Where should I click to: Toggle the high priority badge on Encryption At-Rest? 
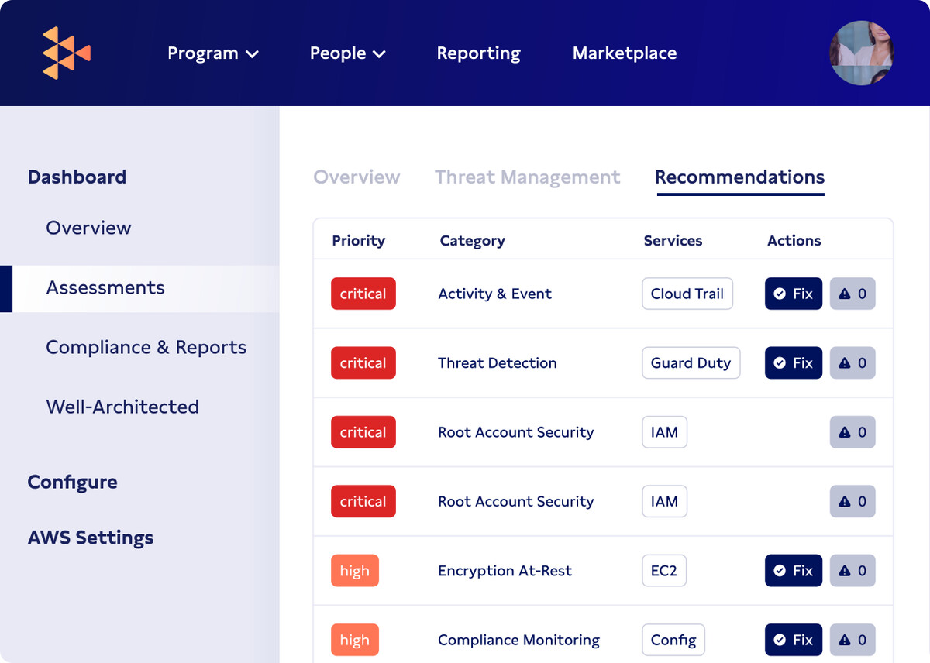tap(355, 571)
